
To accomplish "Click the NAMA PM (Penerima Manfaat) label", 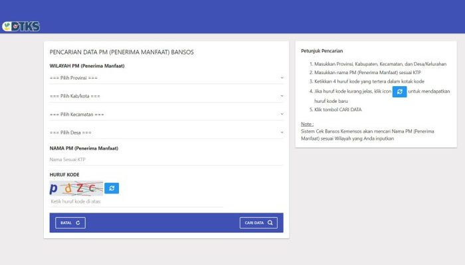I will click(84, 148).
